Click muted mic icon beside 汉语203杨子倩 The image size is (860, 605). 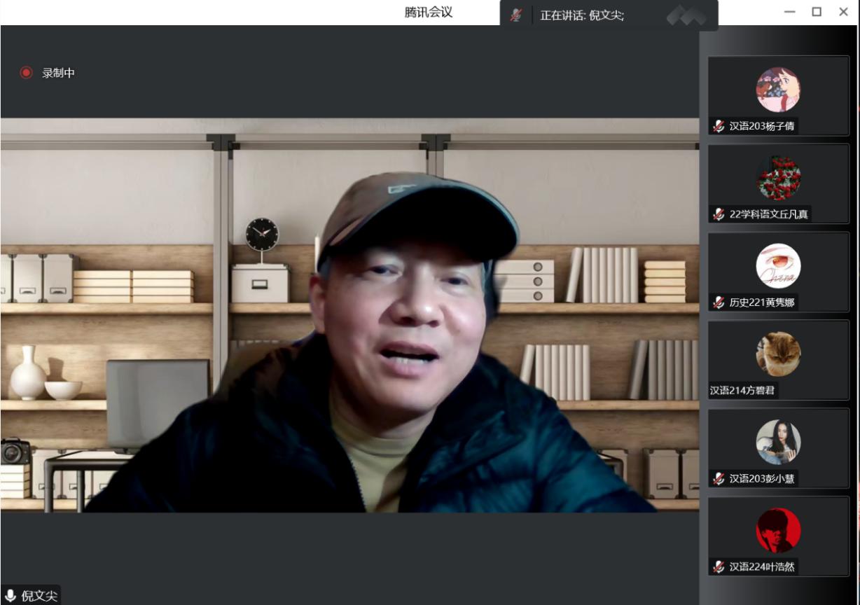pyautogui.click(x=719, y=126)
